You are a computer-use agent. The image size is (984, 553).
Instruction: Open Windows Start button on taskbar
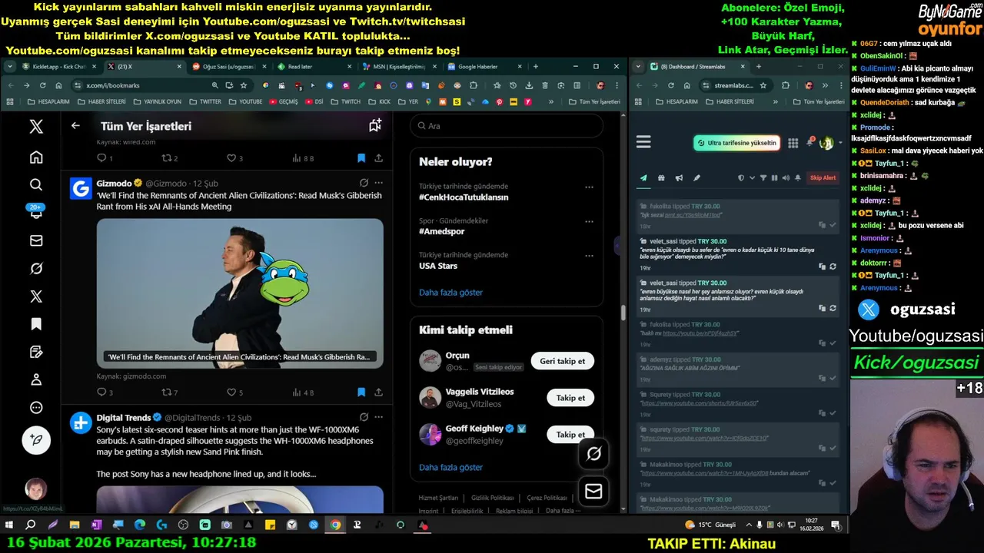pos(9,525)
